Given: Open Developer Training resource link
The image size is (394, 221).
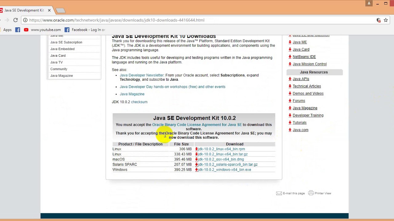Looking at the screenshot, I should (308, 115).
